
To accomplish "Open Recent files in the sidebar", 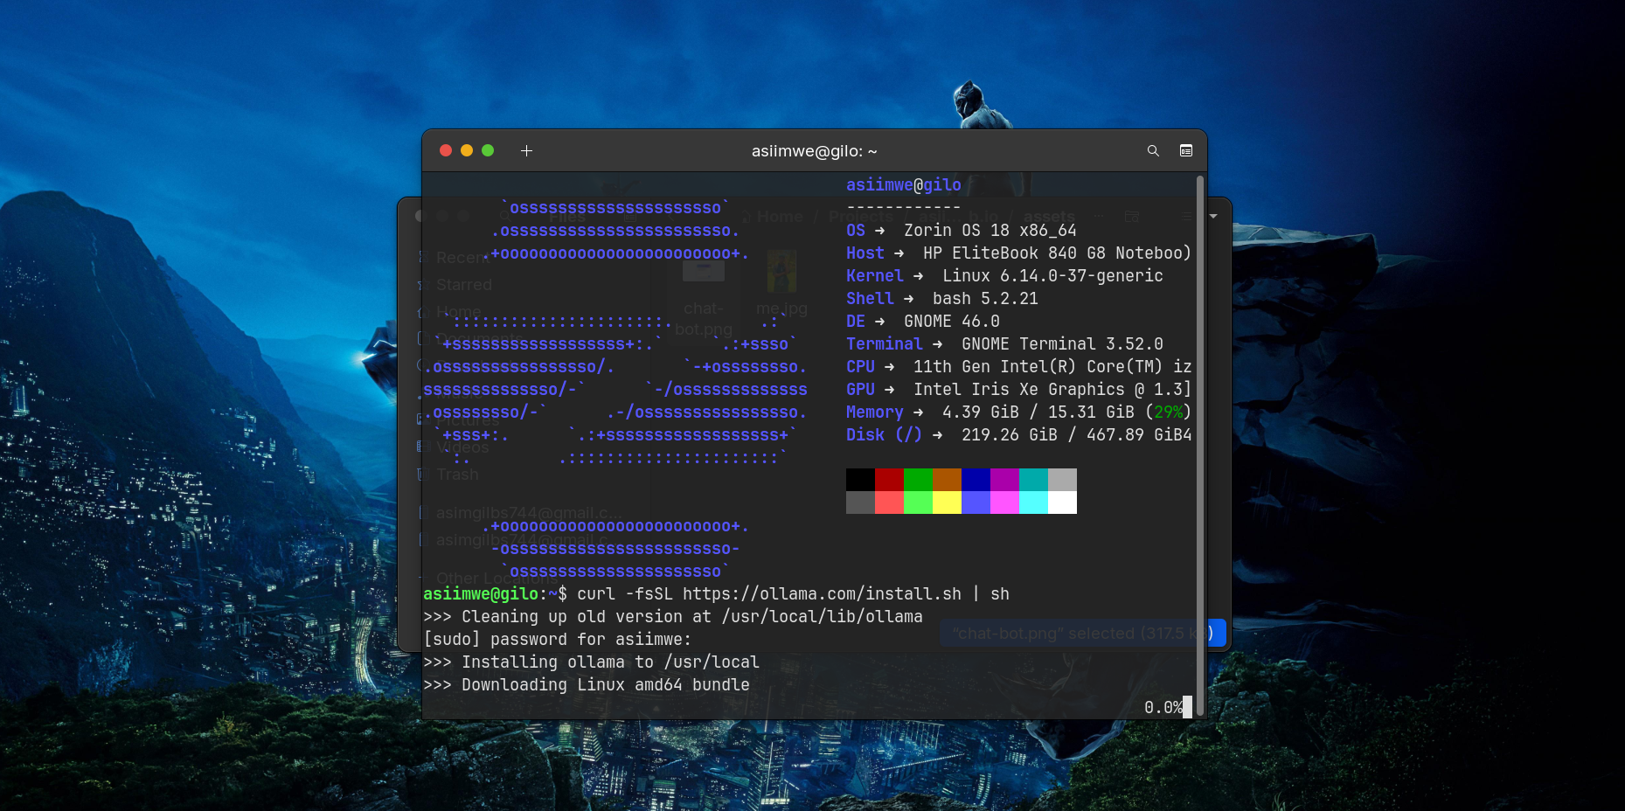I will click(463, 257).
